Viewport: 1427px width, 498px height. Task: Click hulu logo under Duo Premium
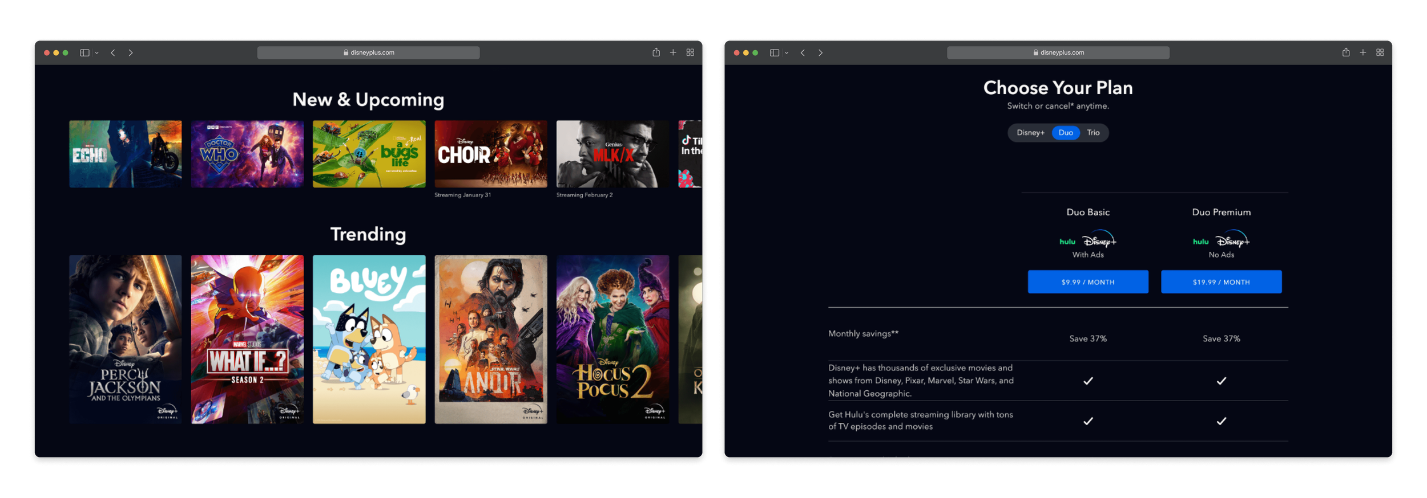1201,242
